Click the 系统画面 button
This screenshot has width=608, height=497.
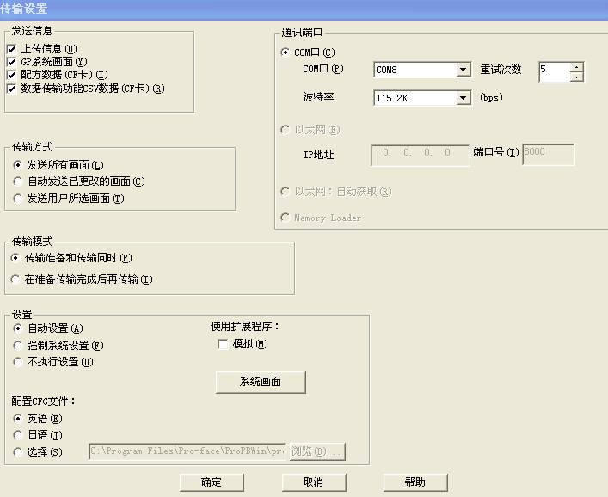pyautogui.click(x=260, y=382)
